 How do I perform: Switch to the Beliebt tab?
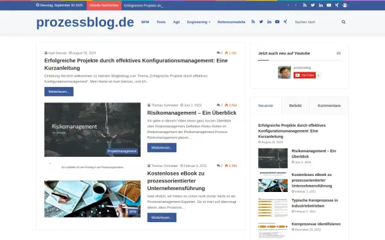(x=295, y=106)
